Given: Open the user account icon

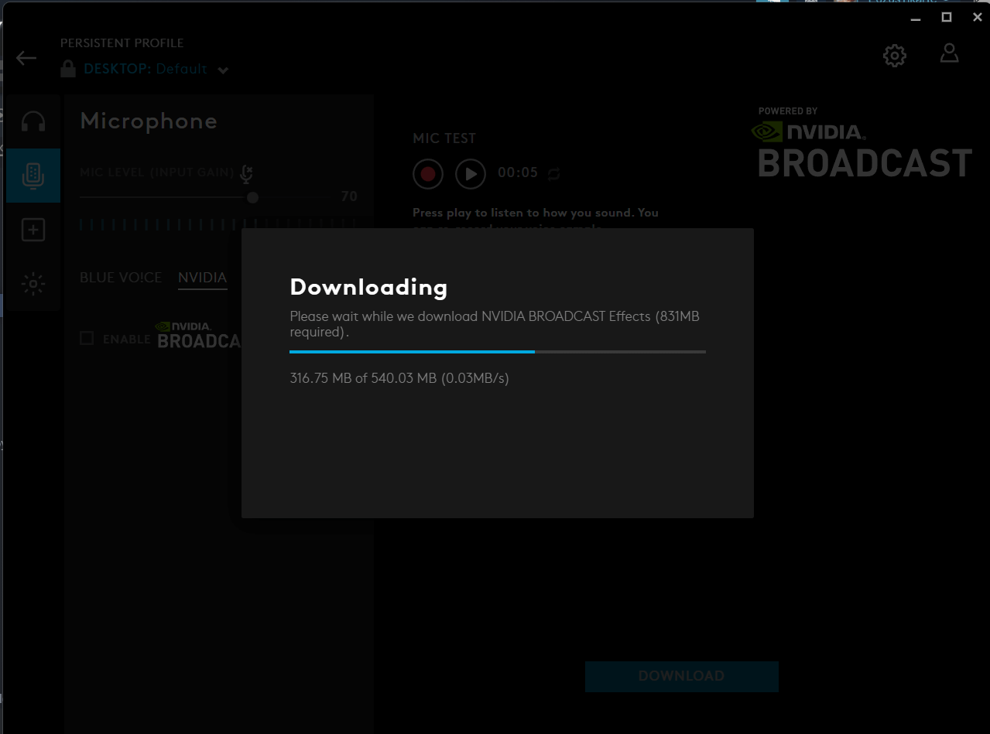Looking at the screenshot, I should [x=949, y=53].
